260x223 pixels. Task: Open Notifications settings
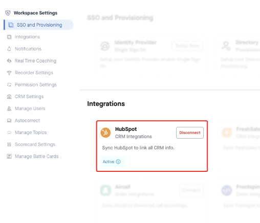(28, 49)
